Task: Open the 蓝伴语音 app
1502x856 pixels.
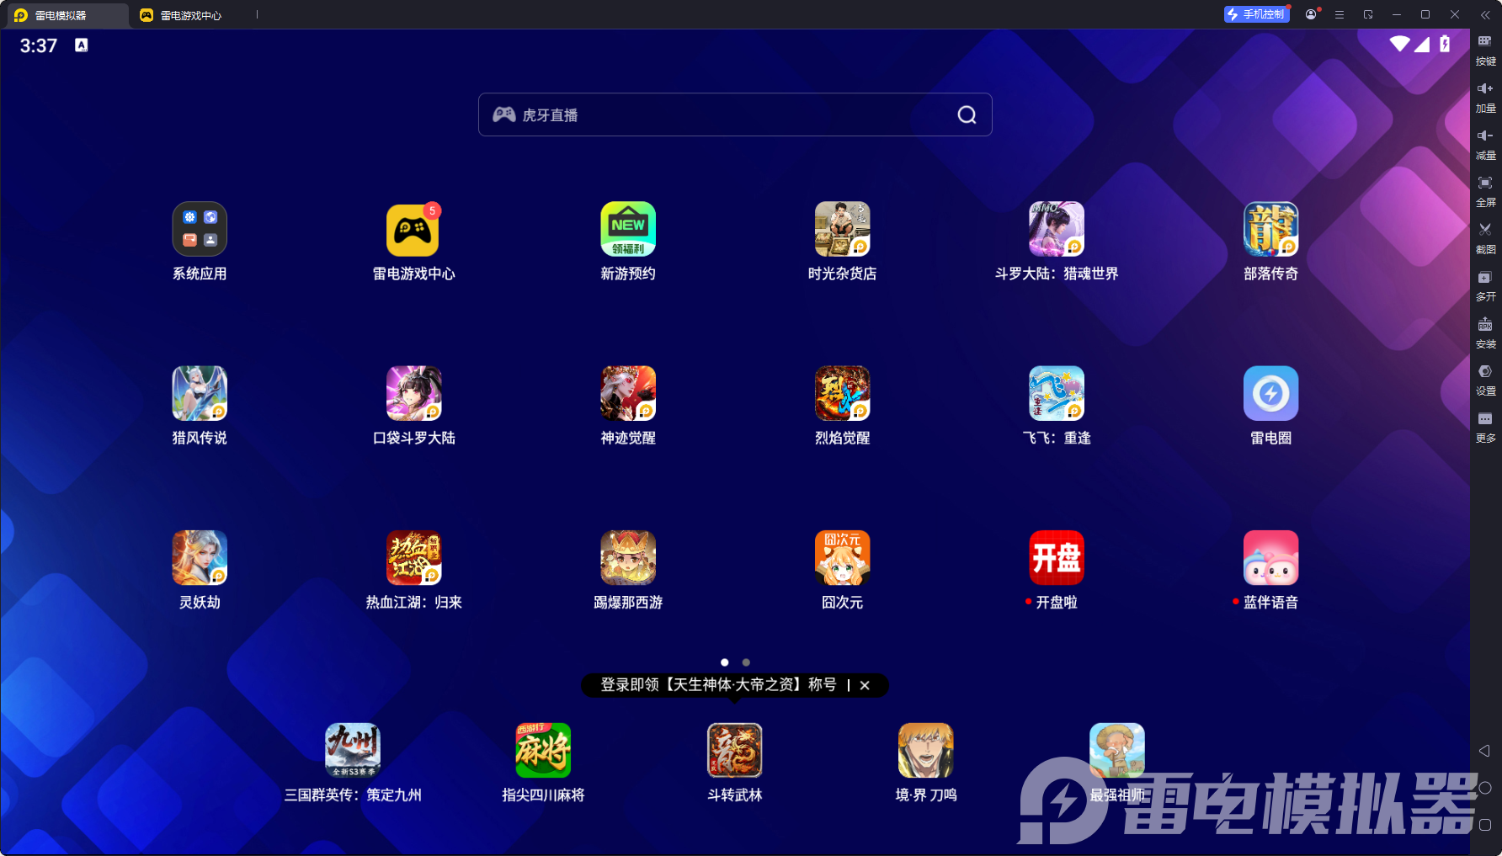Action: click(1270, 557)
